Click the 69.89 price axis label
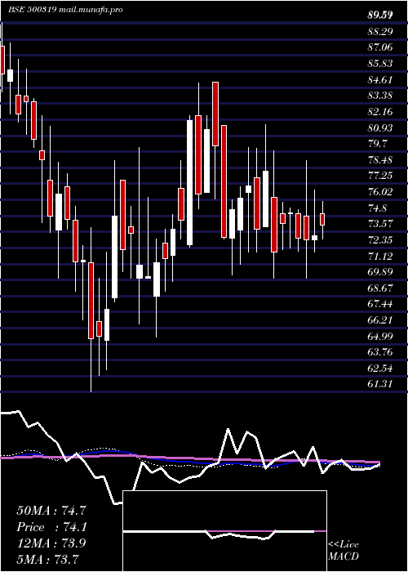Image resolution: width=408 pixels, height=572 pixels. click(380, 272)
